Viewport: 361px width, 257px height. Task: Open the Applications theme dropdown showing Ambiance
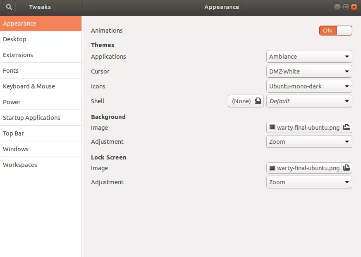click(309, 56)
